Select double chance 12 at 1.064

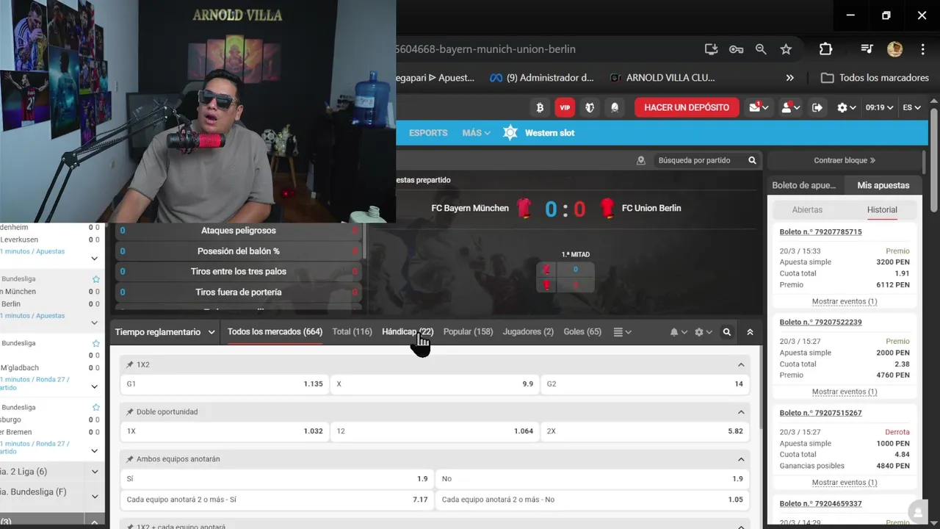tap(434, 431)
